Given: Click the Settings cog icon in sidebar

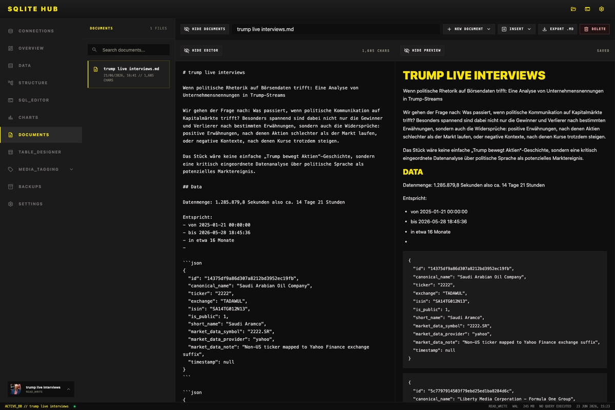Looking at the screenshot, I should pyautogui.click(x=11, y=203).
